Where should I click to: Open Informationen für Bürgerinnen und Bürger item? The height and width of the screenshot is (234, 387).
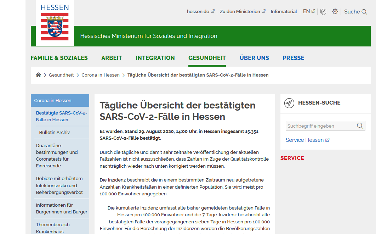(x=62, y=208)
